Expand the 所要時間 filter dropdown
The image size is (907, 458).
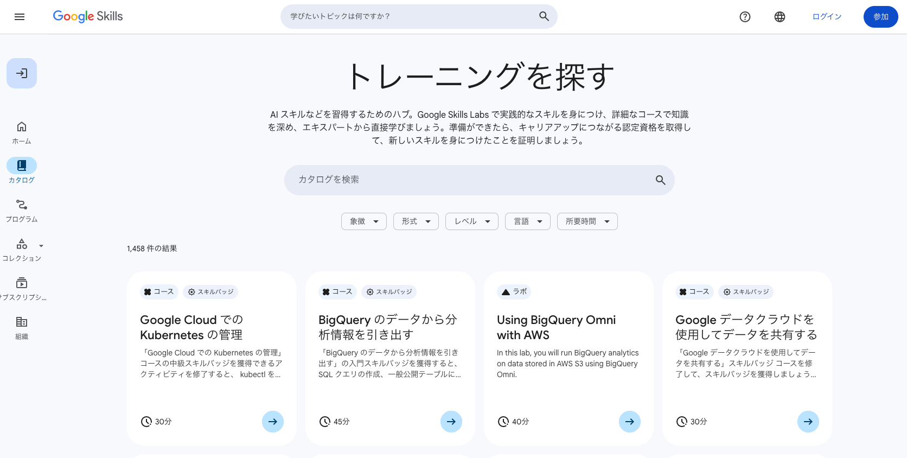pyautogui.click(x=587, y=221)
